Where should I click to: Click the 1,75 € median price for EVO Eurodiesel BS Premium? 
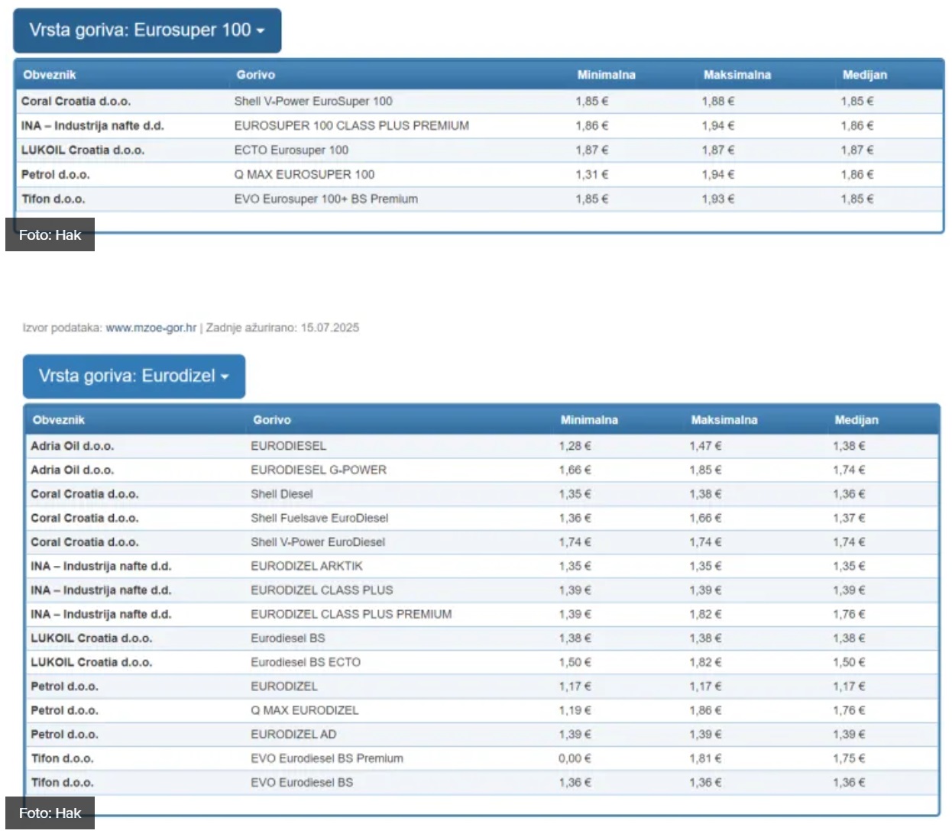[x=849, y=758]
